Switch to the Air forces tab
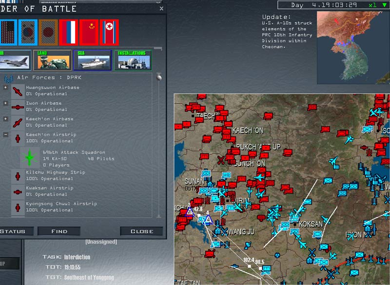Image resolution: width=390 pixels, height=285 pixels. coord(15,60)
